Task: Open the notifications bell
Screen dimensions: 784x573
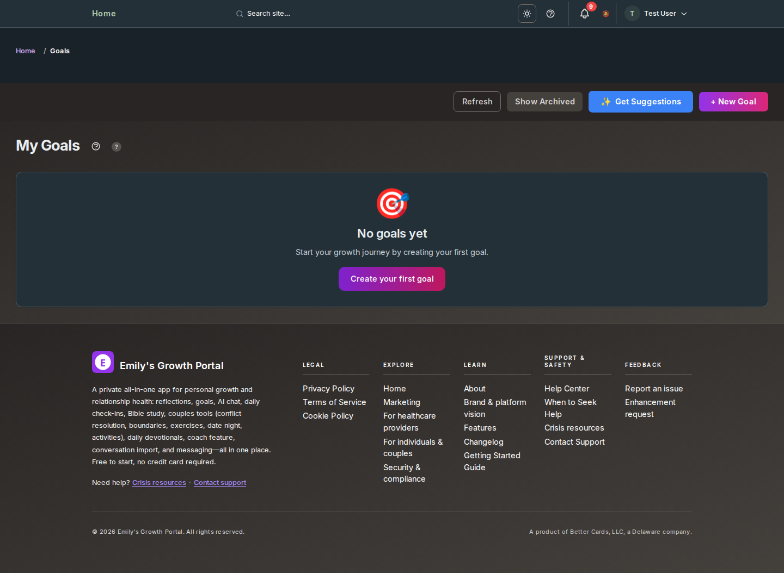Action: coord(584,14)
